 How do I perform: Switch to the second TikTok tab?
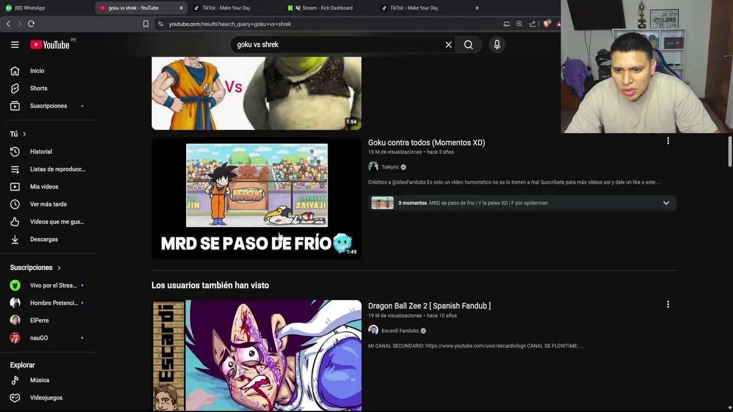point(422,8)
